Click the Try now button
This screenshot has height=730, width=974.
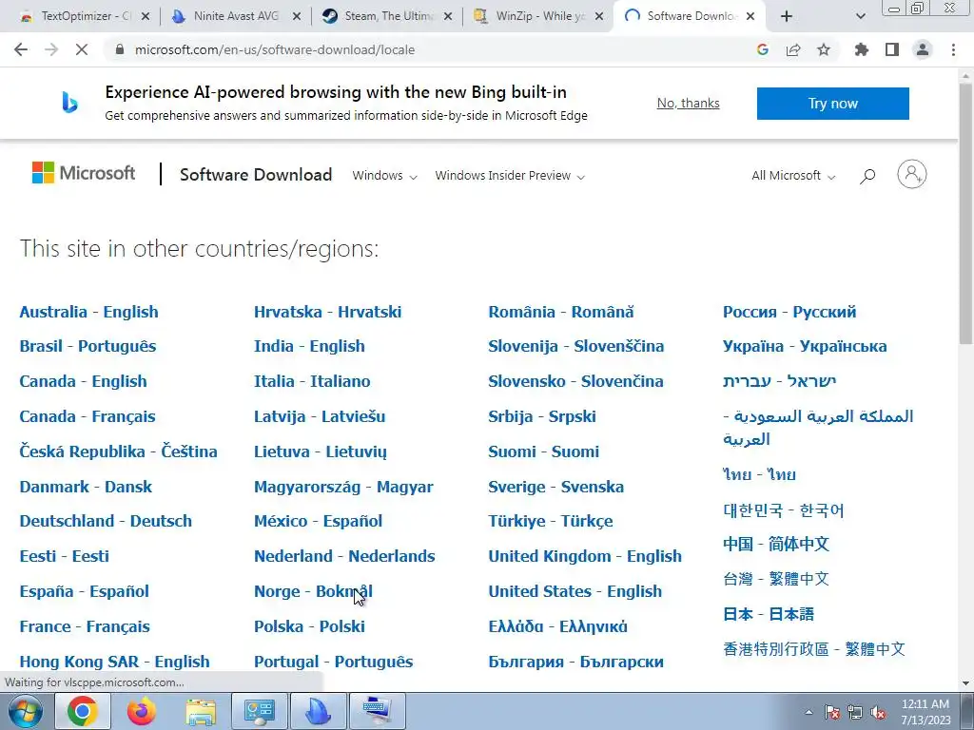[x=833, y=103]
